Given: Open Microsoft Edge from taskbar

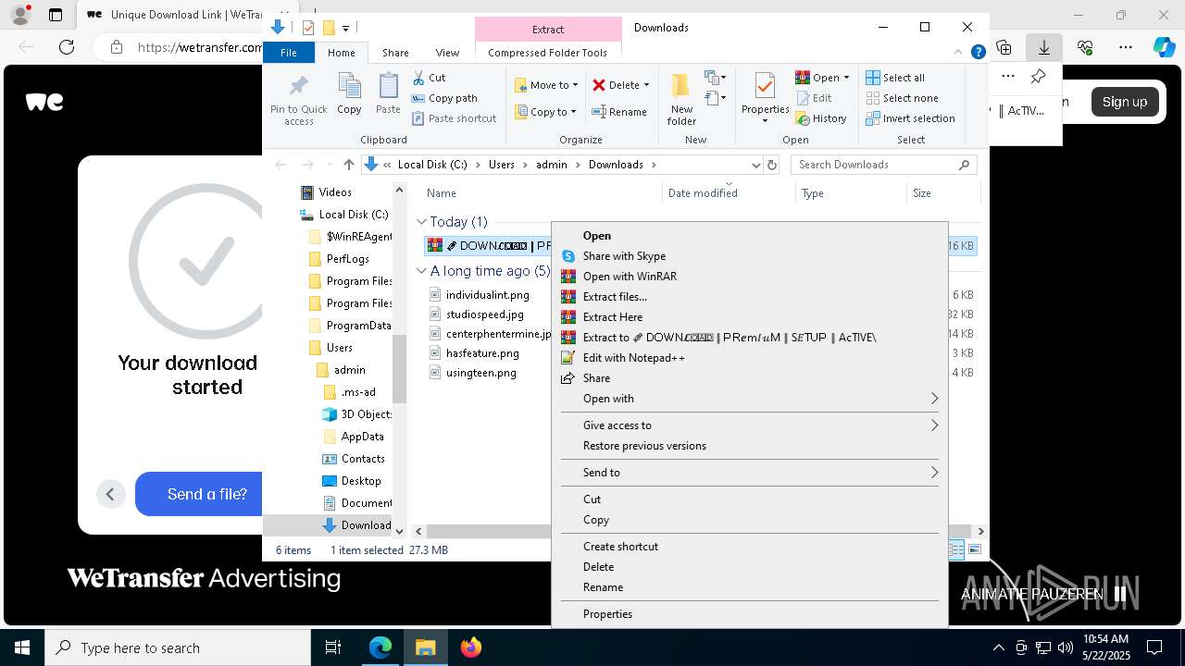Looking at the screenshot, I should (x=380, y=647).
